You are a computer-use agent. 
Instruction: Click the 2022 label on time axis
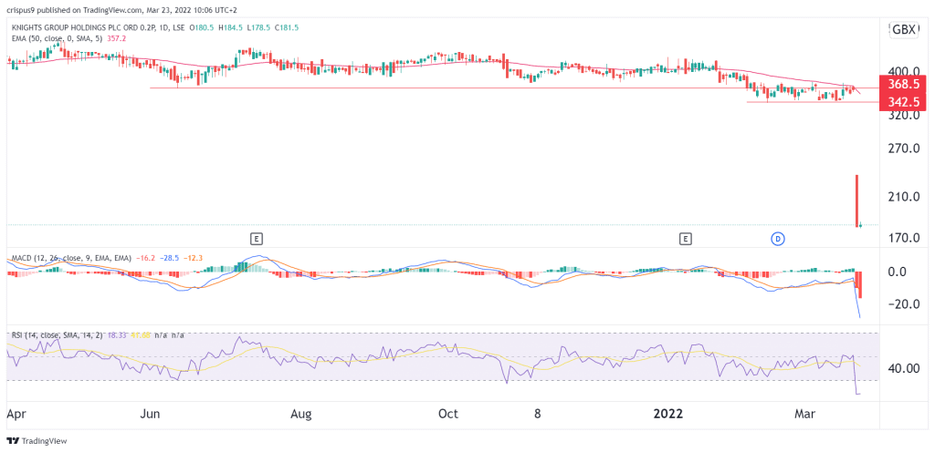pyautogui.click(x=668, y=415)
